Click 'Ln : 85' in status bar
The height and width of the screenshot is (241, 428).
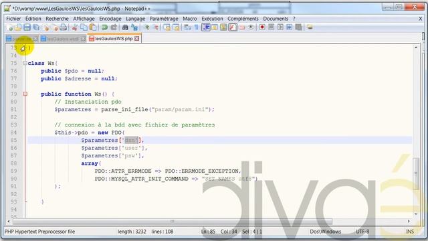tap(208, 232)
